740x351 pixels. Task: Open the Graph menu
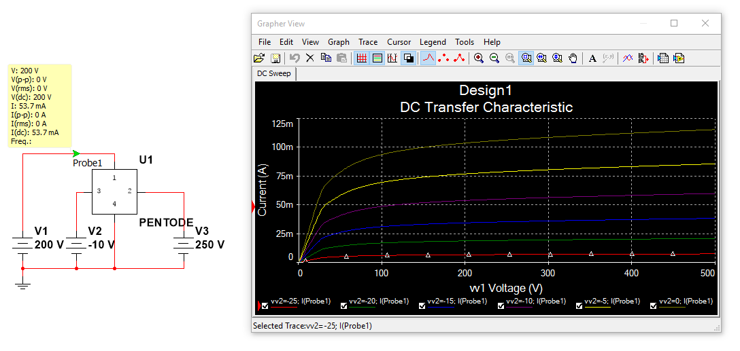pos(339,42)
